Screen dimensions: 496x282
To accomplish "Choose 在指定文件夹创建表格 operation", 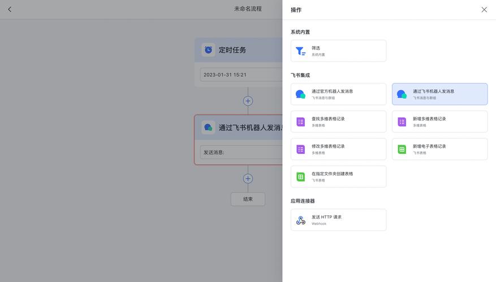I will click(338, 177).
